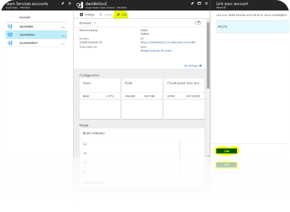Close the davidebbo2 blade
290x212 pixels.
click(x=206, y=3)
